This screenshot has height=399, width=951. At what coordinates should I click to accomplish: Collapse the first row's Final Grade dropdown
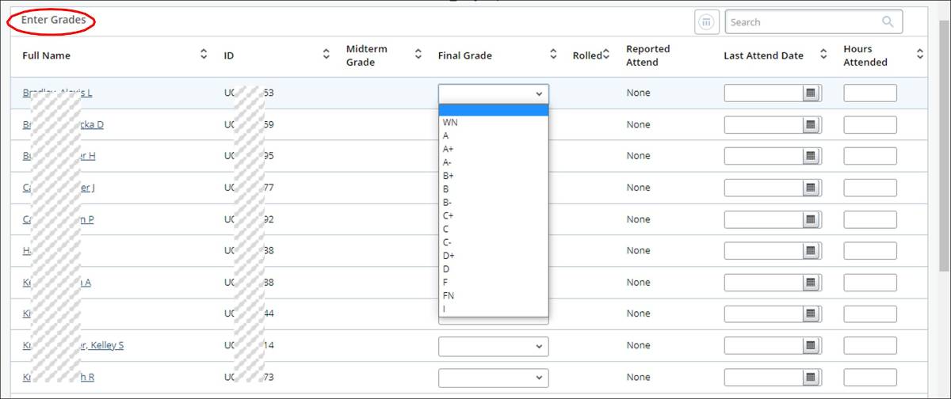(539, 93)
